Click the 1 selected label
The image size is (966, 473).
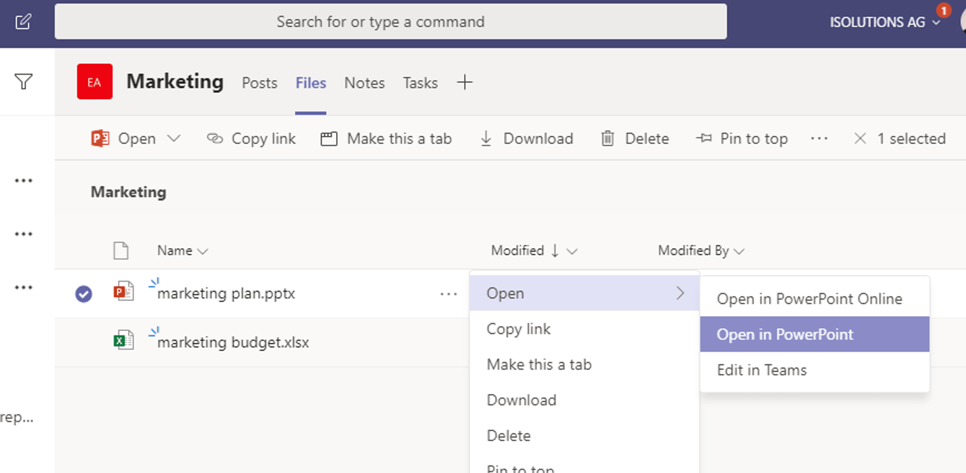912,139
